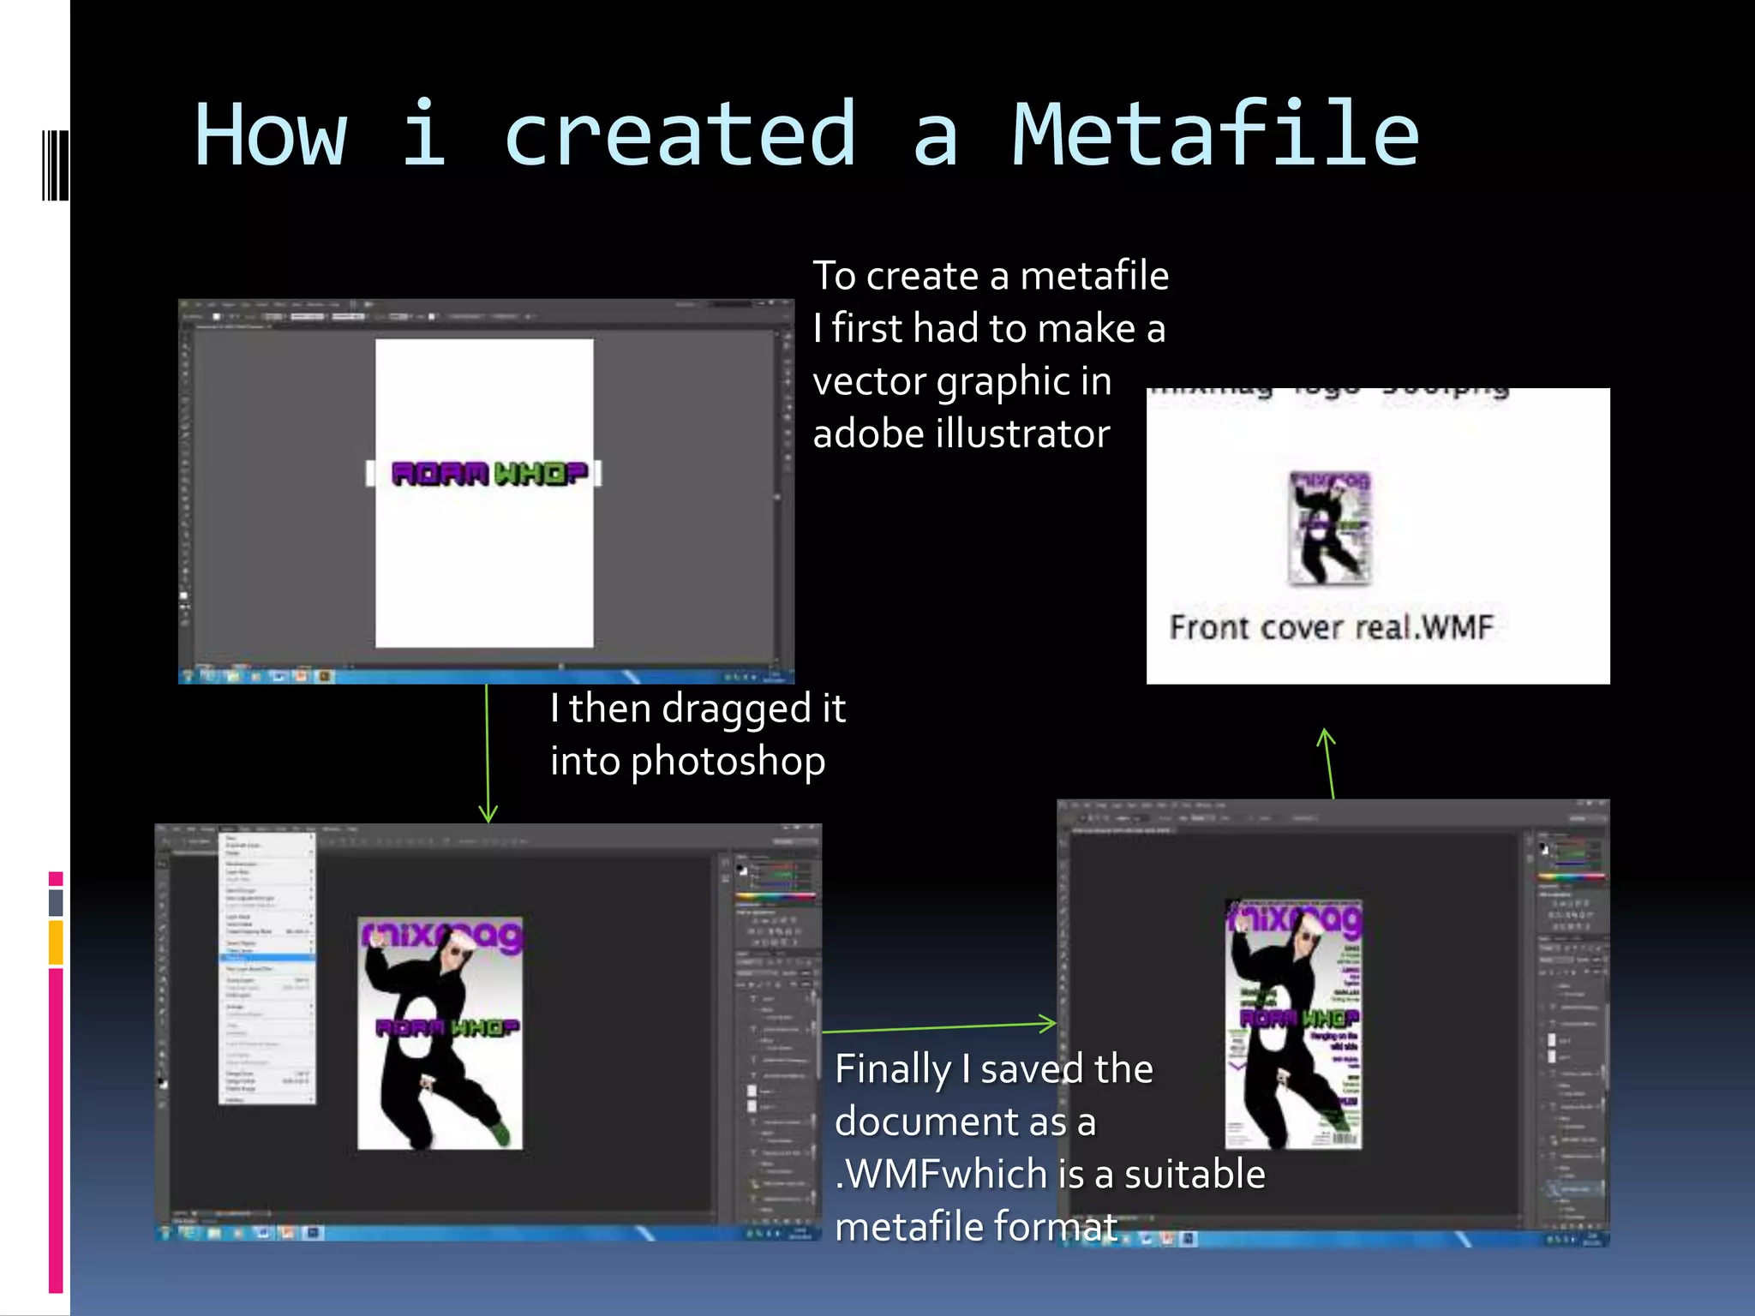Open the folder icon in Illustrator screenshot's taskbar
Screen dimensions: 1755x1316
(232, 676)
